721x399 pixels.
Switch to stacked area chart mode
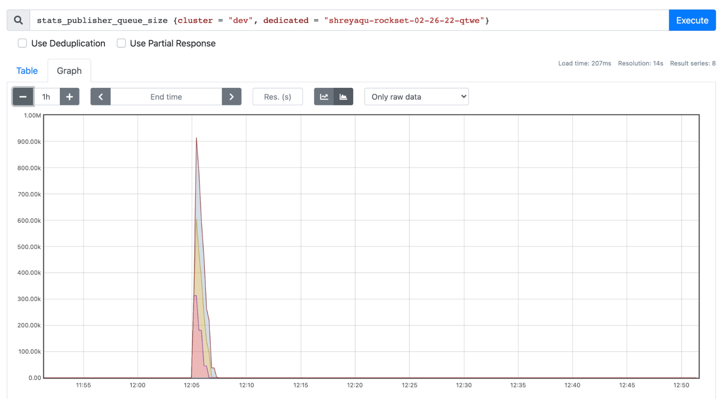(343, 97)
